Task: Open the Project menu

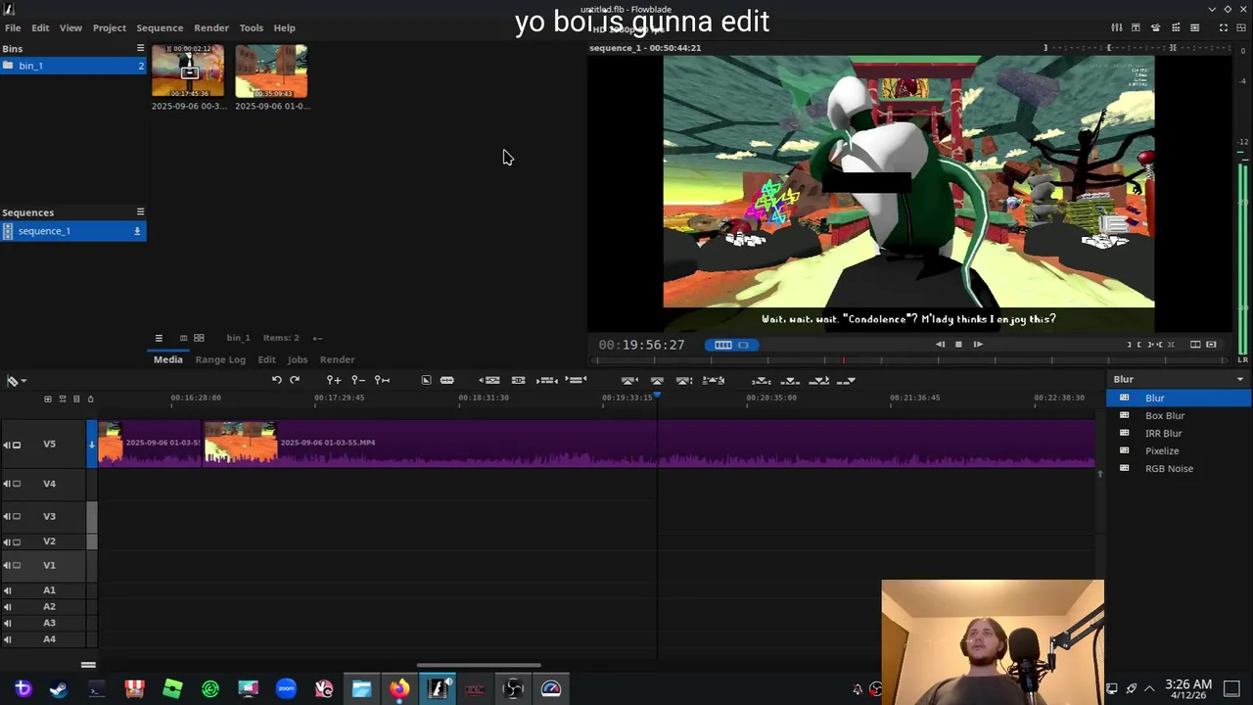Action: click(x=110, y=27)
